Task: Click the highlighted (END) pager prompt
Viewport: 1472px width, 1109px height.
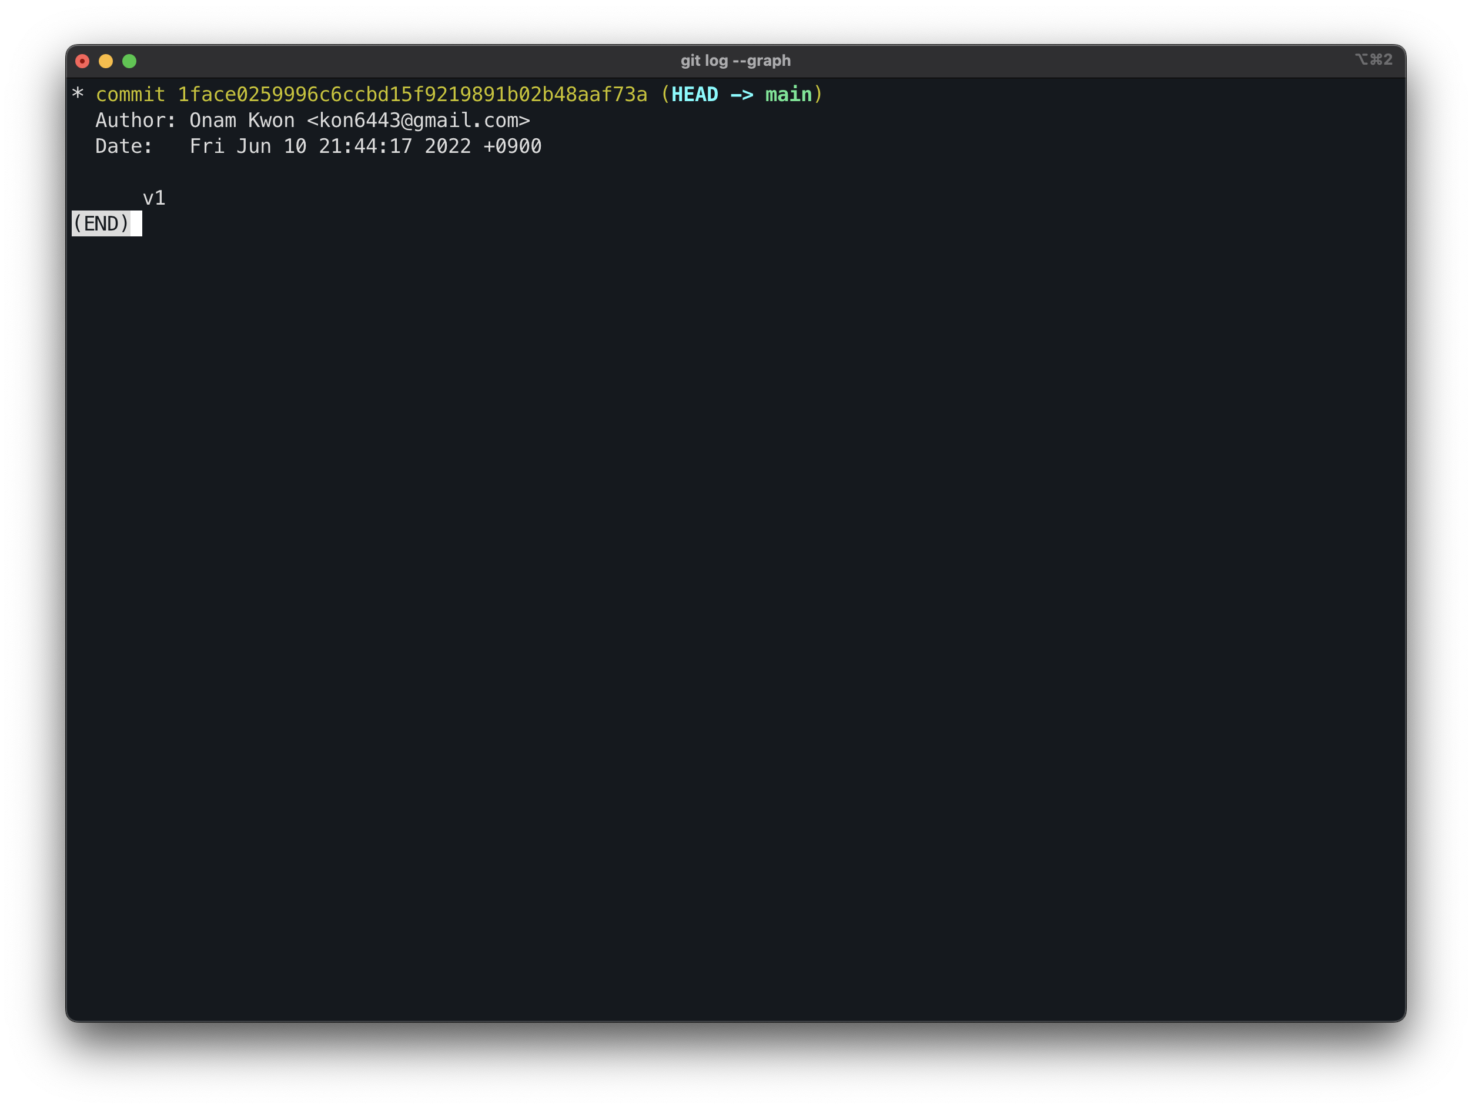Action: pos(103,223)
